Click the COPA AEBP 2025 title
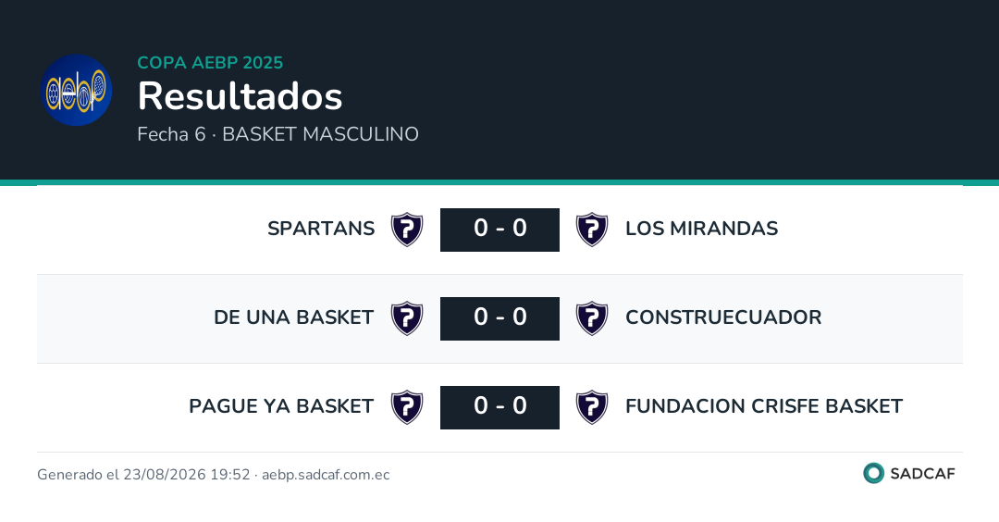Image resolution: width=999 pixels, height=522 pixels. [x=210, y=62]
